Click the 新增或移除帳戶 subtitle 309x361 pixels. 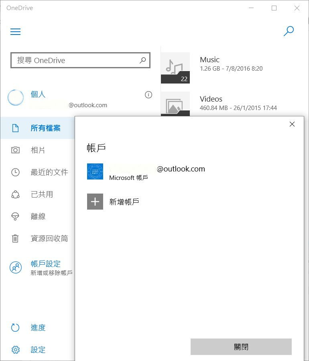tap(51, 273)
